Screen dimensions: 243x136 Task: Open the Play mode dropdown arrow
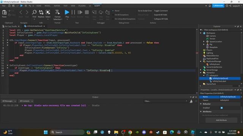(67, 19)
